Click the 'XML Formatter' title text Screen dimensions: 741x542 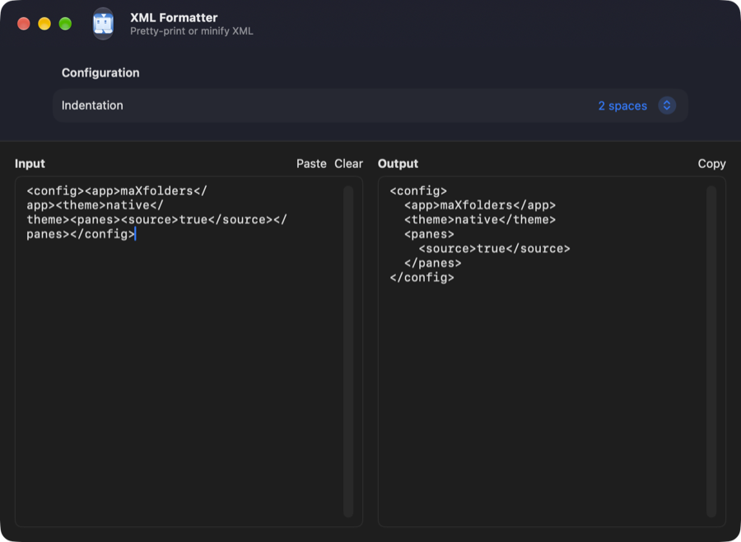(174, 17)
